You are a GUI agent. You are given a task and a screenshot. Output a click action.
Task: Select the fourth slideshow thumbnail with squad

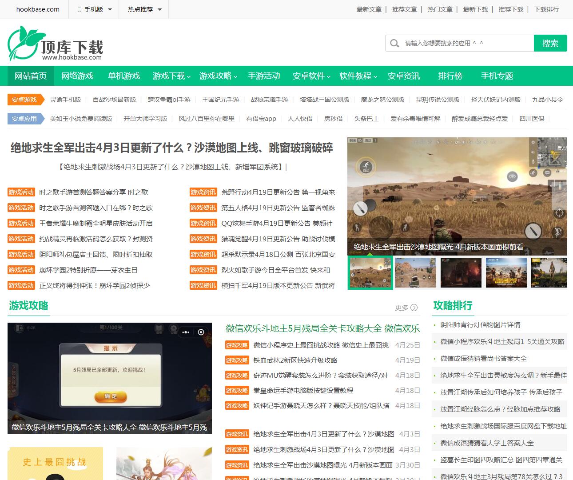coord(506,273)
